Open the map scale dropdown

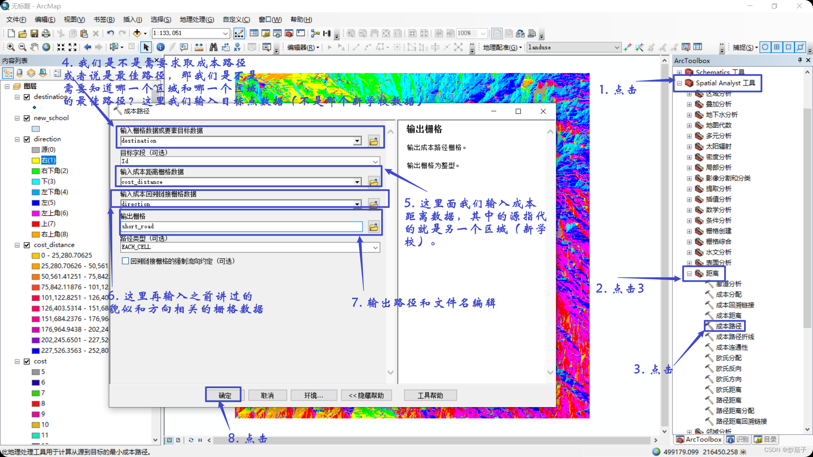225,33
